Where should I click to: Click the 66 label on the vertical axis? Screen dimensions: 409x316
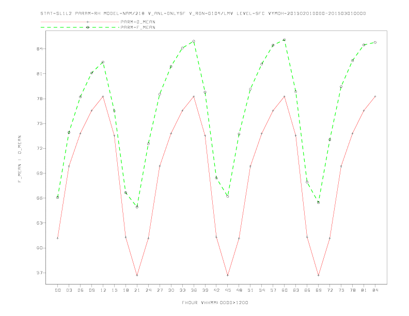click(x=39, y=198)
